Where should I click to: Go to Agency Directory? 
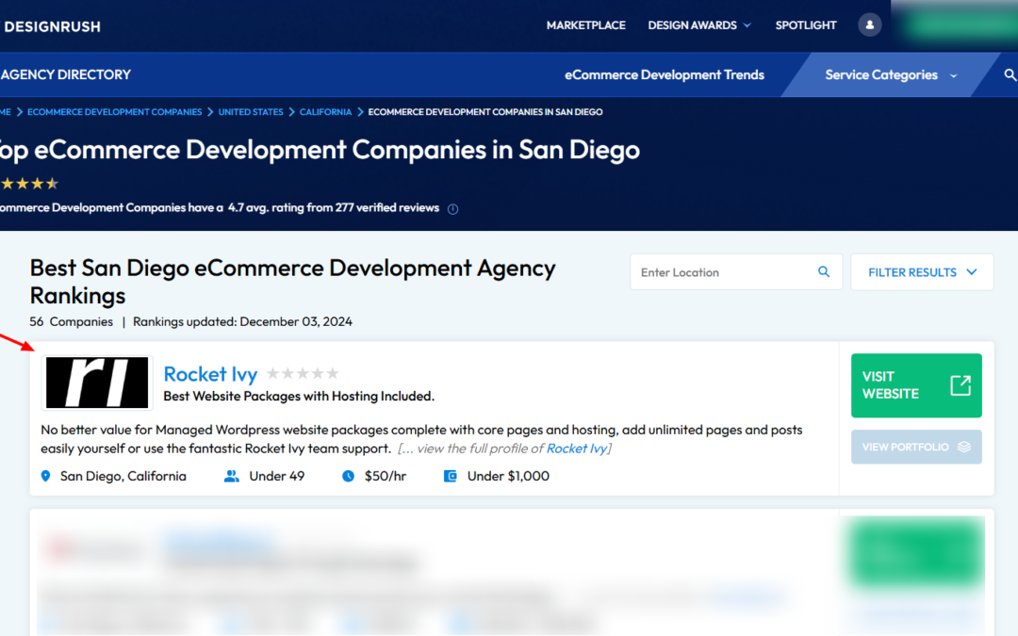(66, 74)
